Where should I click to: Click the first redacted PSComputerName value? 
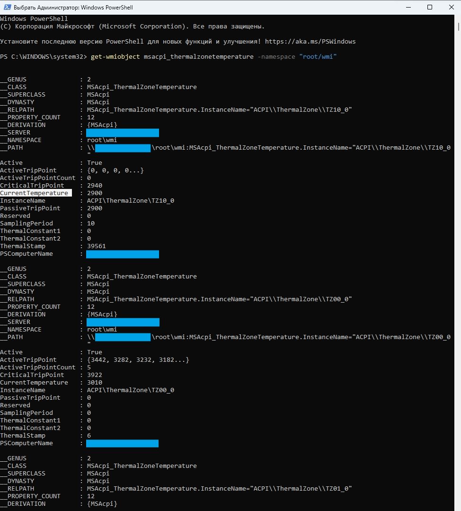tap(122, 254)
